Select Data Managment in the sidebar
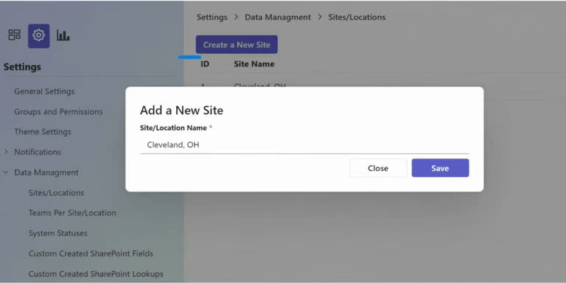The image size is (566, 283). [46, 172]
